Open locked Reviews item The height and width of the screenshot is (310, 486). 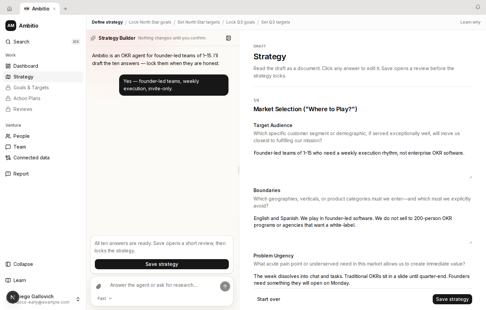tap(43, 109)
